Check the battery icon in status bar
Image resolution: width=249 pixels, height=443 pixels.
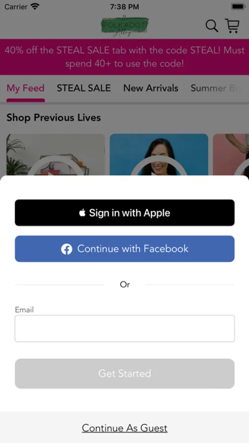click(238, 6)
